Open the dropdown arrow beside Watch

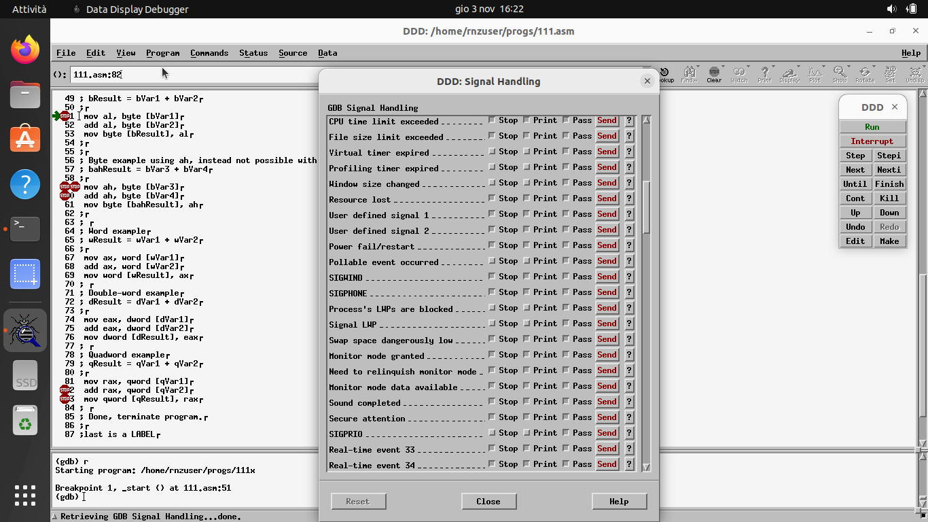tap(747, 67)
